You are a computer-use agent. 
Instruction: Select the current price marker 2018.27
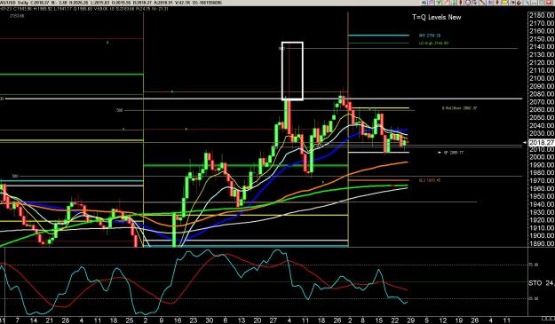541,143
